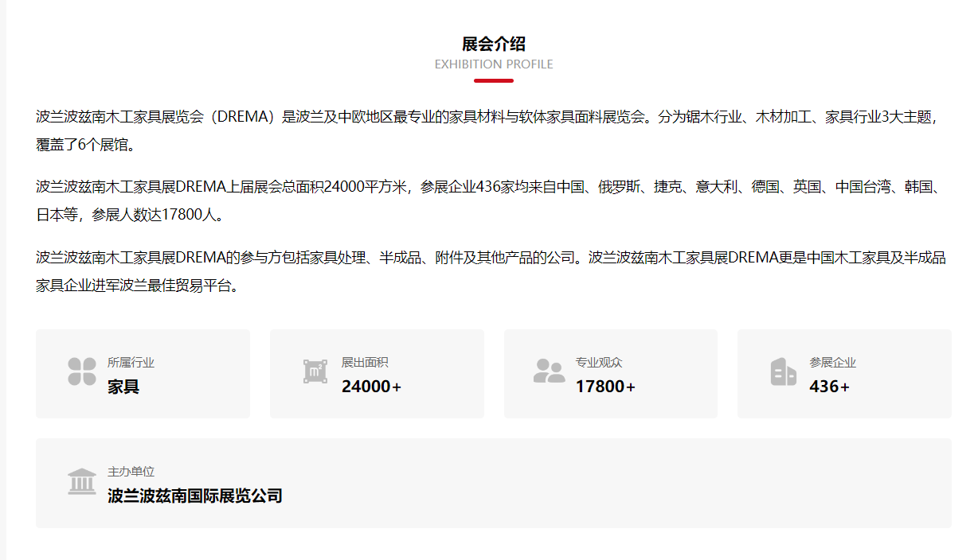Click the 家具 industry value
978x560 pixels.
click(123, 387)
